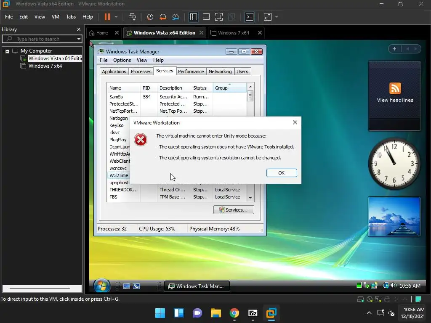Image resolution: width=431 pixels, height=323 pixels.
Task: Revert the VM to its previous snapshot
Action: (163, 17)
